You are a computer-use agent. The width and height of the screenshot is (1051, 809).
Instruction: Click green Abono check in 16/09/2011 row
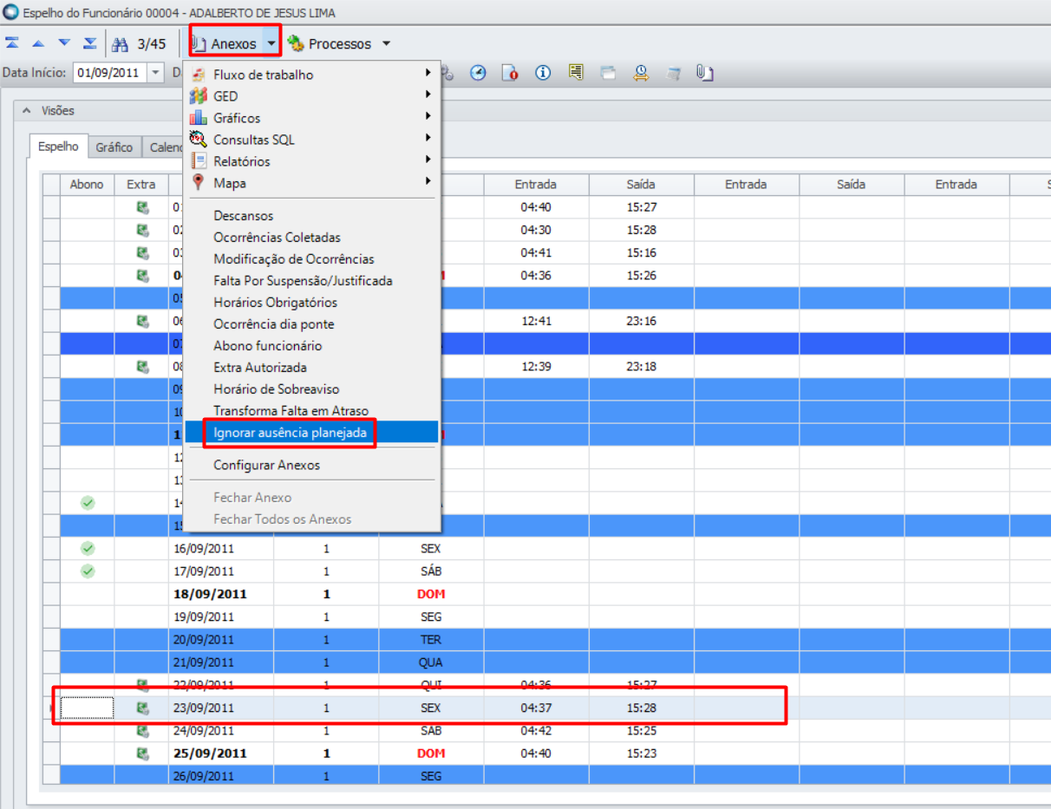pos(88,548)
